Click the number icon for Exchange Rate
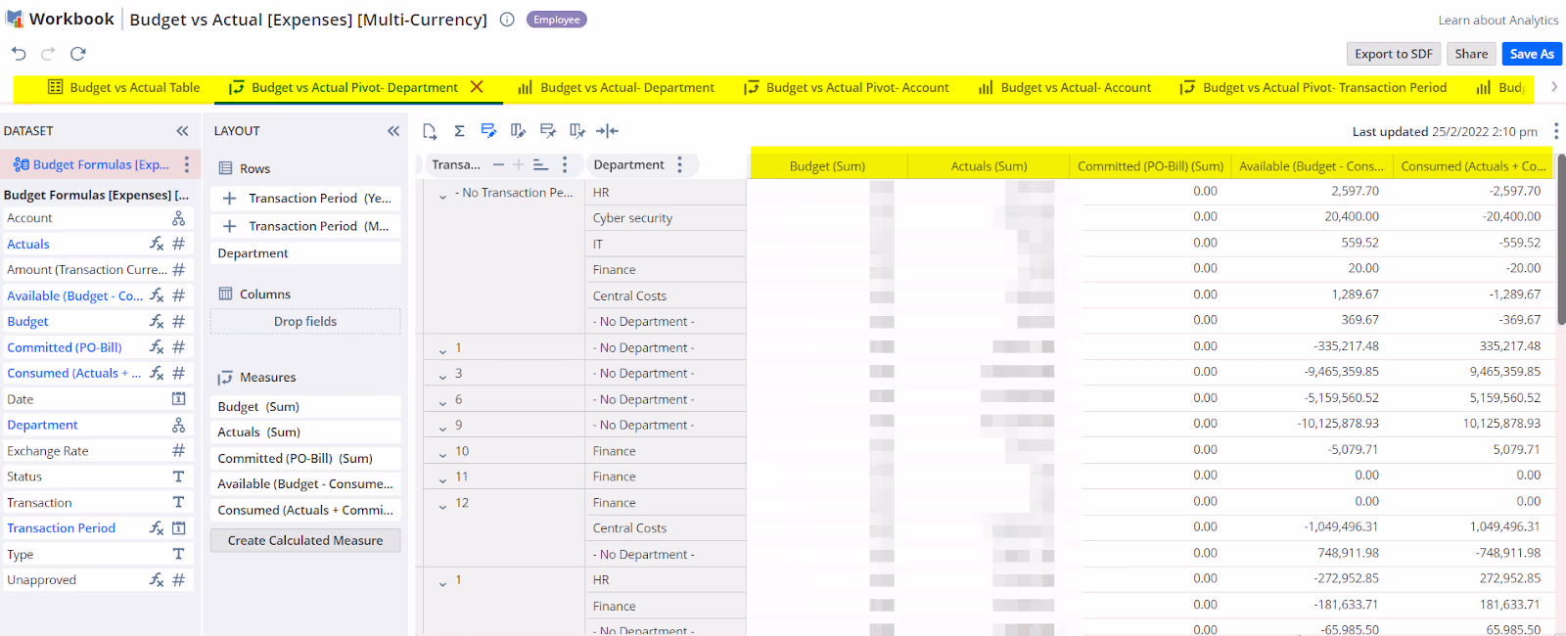 [x=178, y=450]
